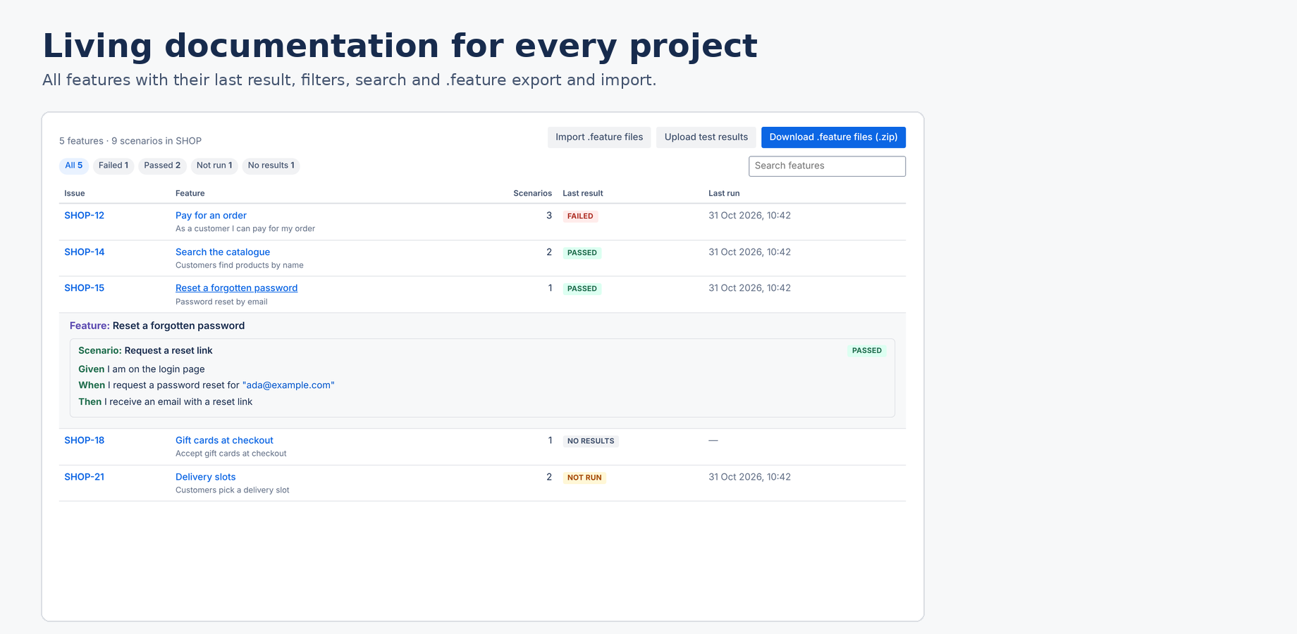The image size is (1297, 634).
Task: Open issue SHOP-18
Action: click(x=84, y=440)
